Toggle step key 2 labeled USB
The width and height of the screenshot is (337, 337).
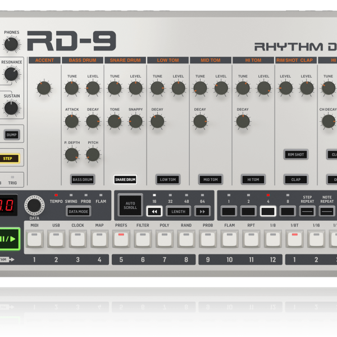point(56,239)
